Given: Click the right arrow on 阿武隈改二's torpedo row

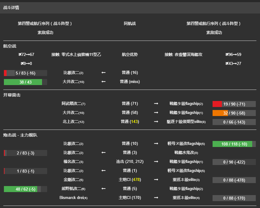Looking at the screenshot, I should click(156, 103).
